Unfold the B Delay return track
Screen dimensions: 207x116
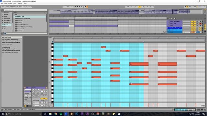click(168, 30)
